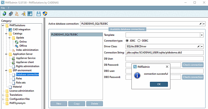Select the highlighted ERP environment toolbar icon
The image size is (208, 109).
pos(30,14)
